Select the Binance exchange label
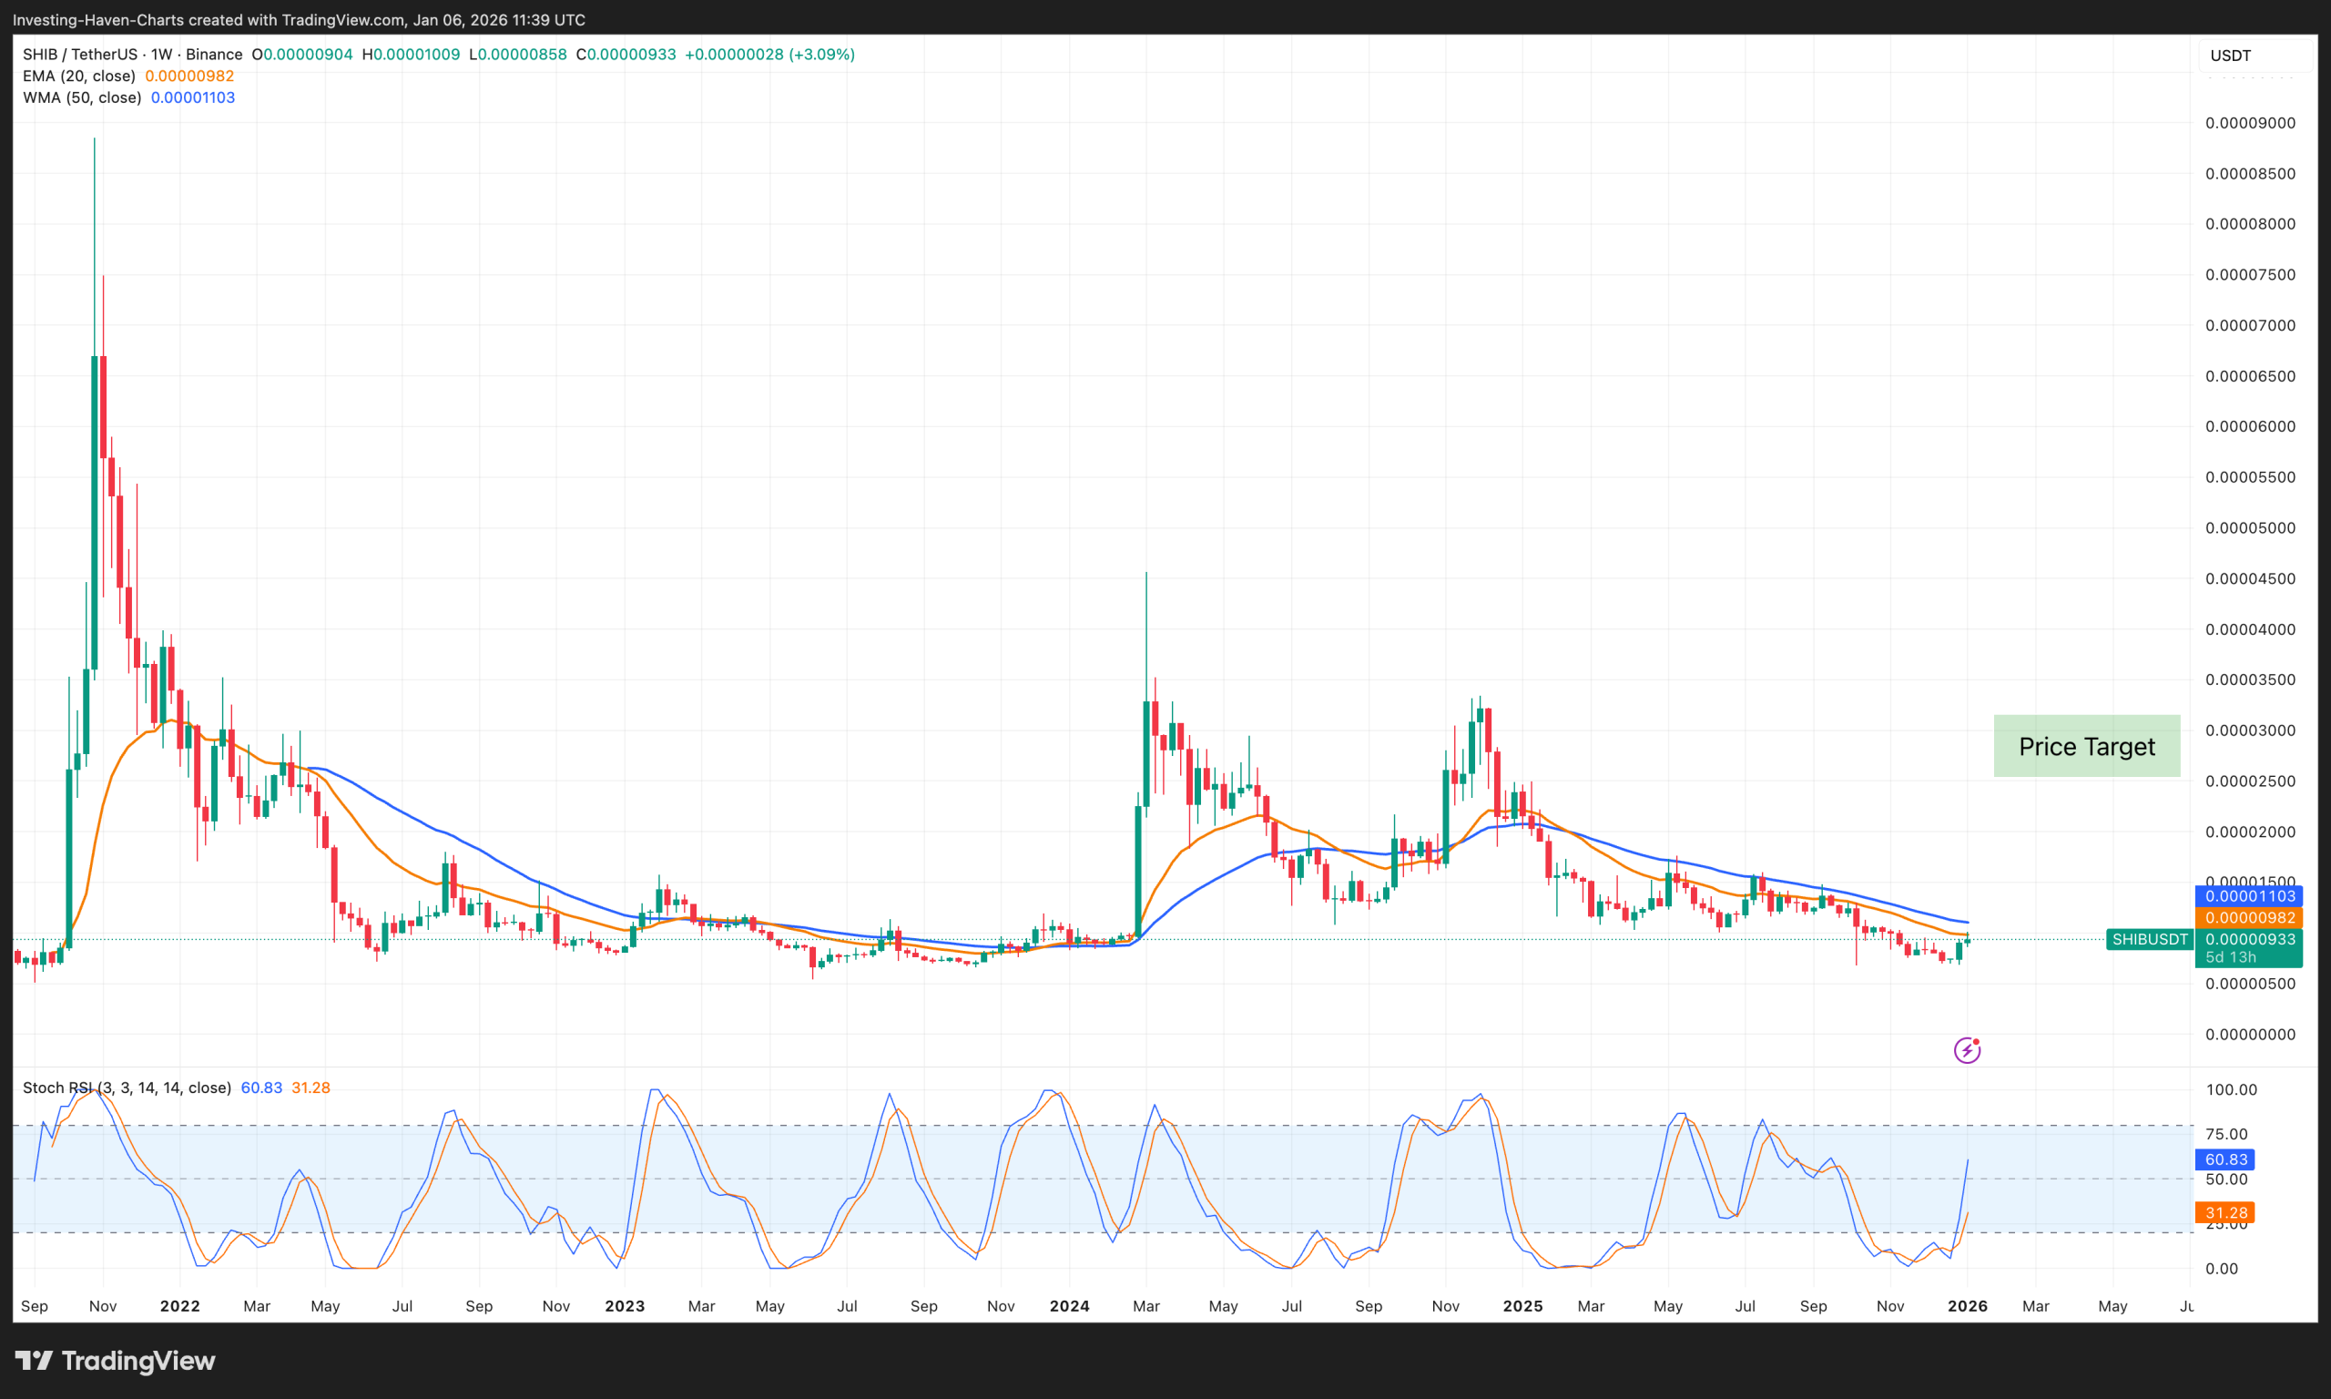The image size is (2331, 1399). [215, 54]
